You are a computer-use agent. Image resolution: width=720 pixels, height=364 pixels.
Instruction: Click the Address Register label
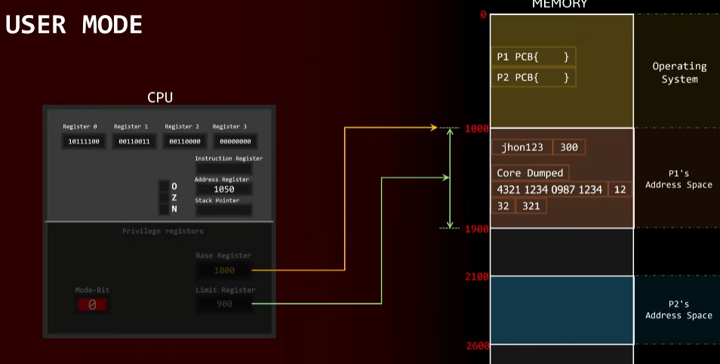point(222,179)
